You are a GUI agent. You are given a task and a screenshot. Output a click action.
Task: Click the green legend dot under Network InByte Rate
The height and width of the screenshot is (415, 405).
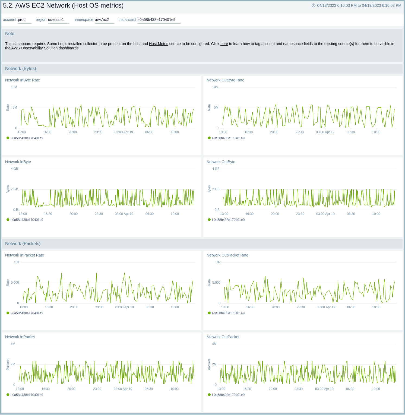[x=8, y=138]
